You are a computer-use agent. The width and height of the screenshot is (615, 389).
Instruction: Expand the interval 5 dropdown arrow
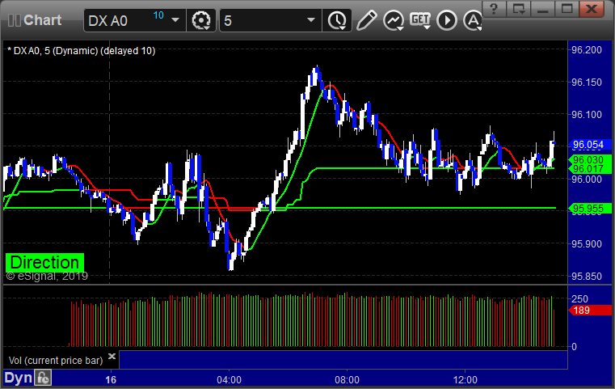point(311,20)
